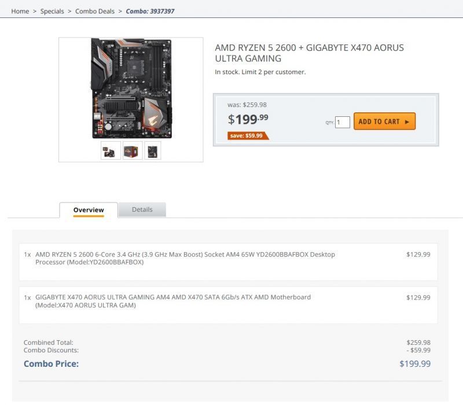Open AMD Ryzen 5 2600 processor item
The image size is (463, 405).
click(185, 258)
